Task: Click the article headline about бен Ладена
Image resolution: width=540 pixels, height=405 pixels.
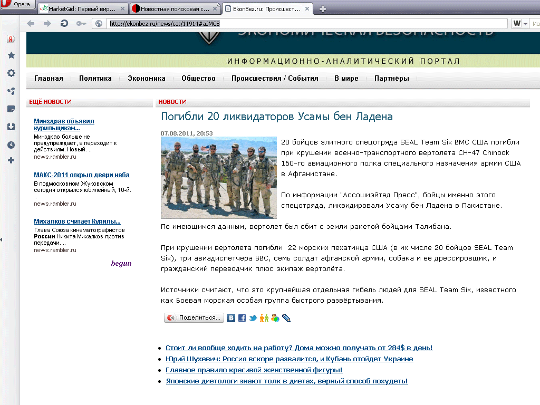Action: [x=277, y=117]
